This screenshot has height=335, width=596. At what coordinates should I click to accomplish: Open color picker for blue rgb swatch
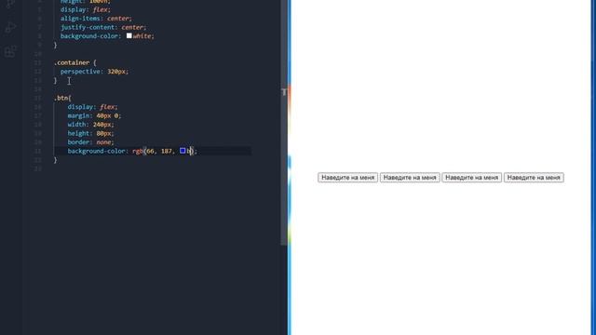183,151
